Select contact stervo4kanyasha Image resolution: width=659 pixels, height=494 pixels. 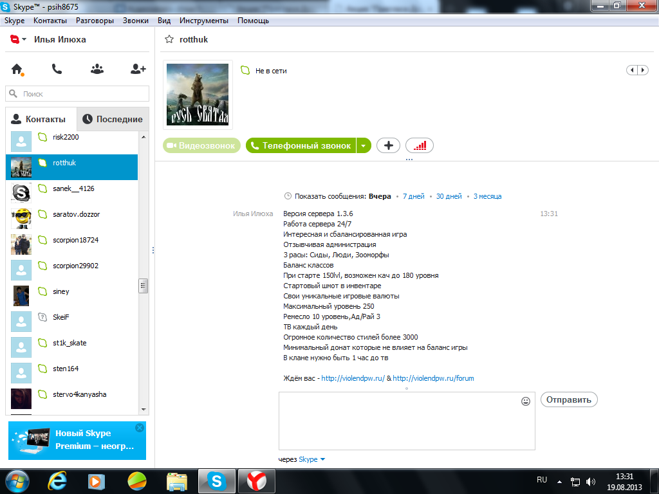point(72,399)
